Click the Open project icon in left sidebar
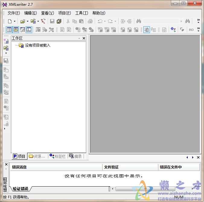Screen dimensions: 204x202 click(x=6, y=48)
